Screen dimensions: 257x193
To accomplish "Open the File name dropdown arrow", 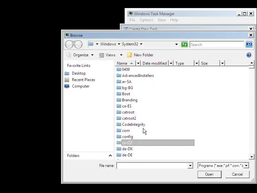I will click(190, 166).
